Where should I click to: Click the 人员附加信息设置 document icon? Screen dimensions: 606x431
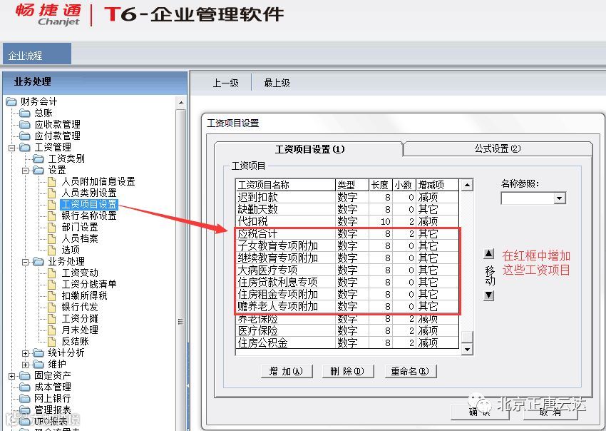pyautogui.click(x=52, y=181)
